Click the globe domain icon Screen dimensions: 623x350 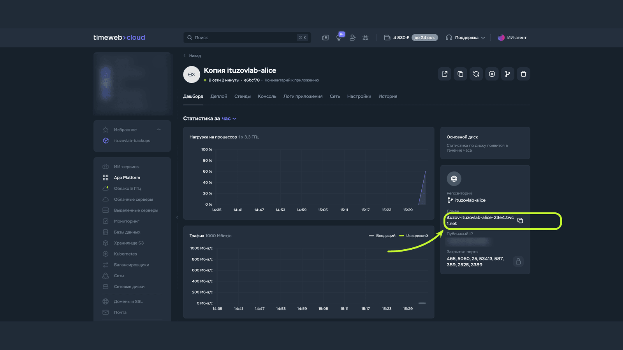[x=454, y=179]
